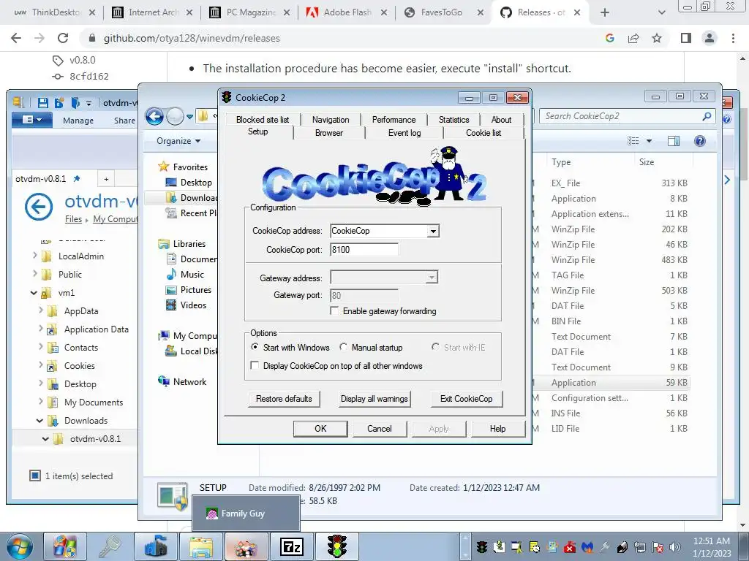The image size is (749, 561).
Task: Toggle the selection checkbox beside 1 item(s) selected
Action: click(x=35, y=476)
